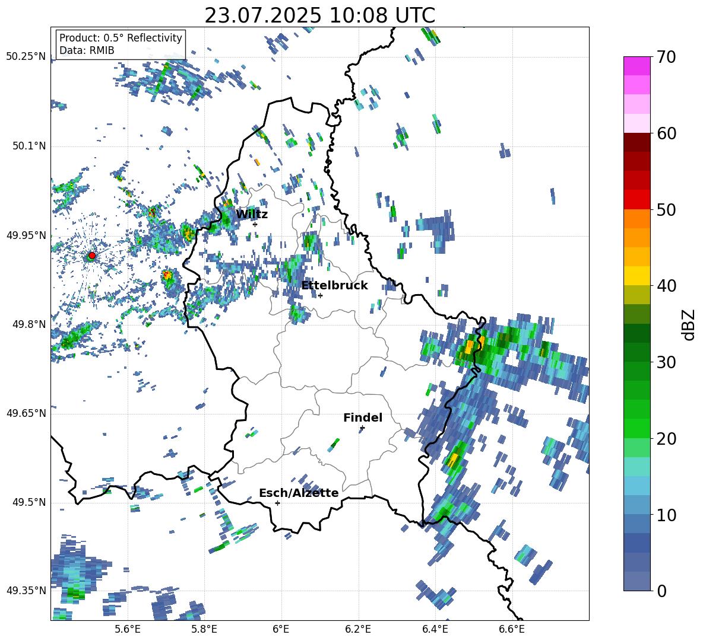Click the Wiltz station label
This screenshot has height=641, width=703.
click(x=252, y=215)
